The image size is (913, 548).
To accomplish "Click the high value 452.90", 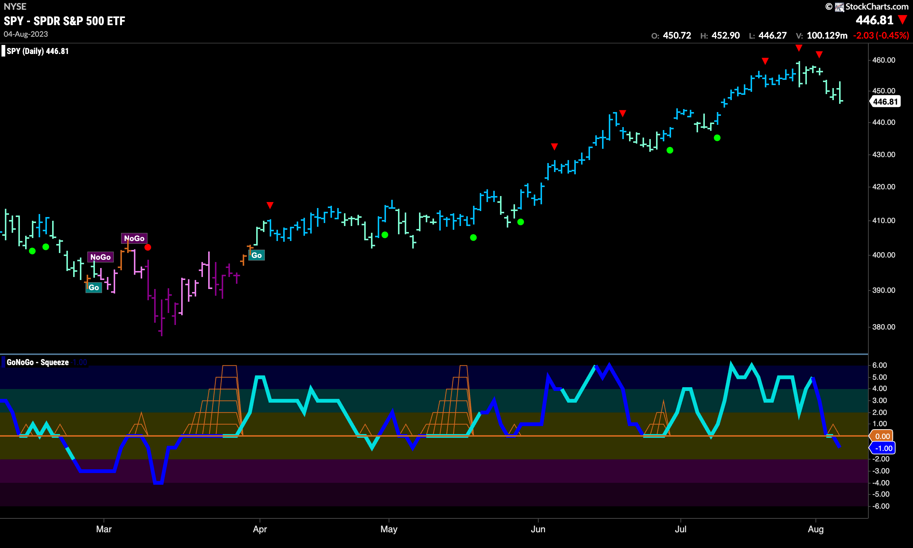I will coord(726,36).
